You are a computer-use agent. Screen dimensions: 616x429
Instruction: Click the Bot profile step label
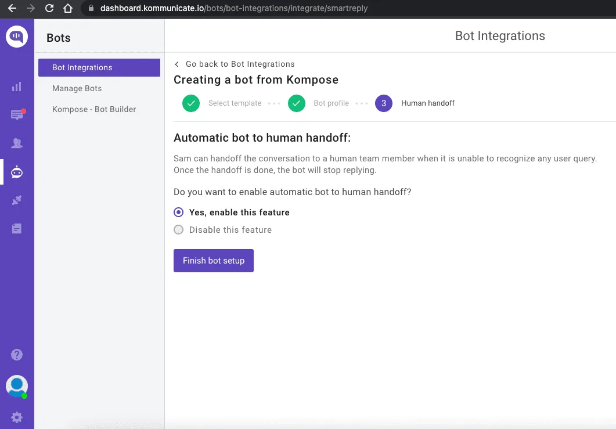coord(331,103)
